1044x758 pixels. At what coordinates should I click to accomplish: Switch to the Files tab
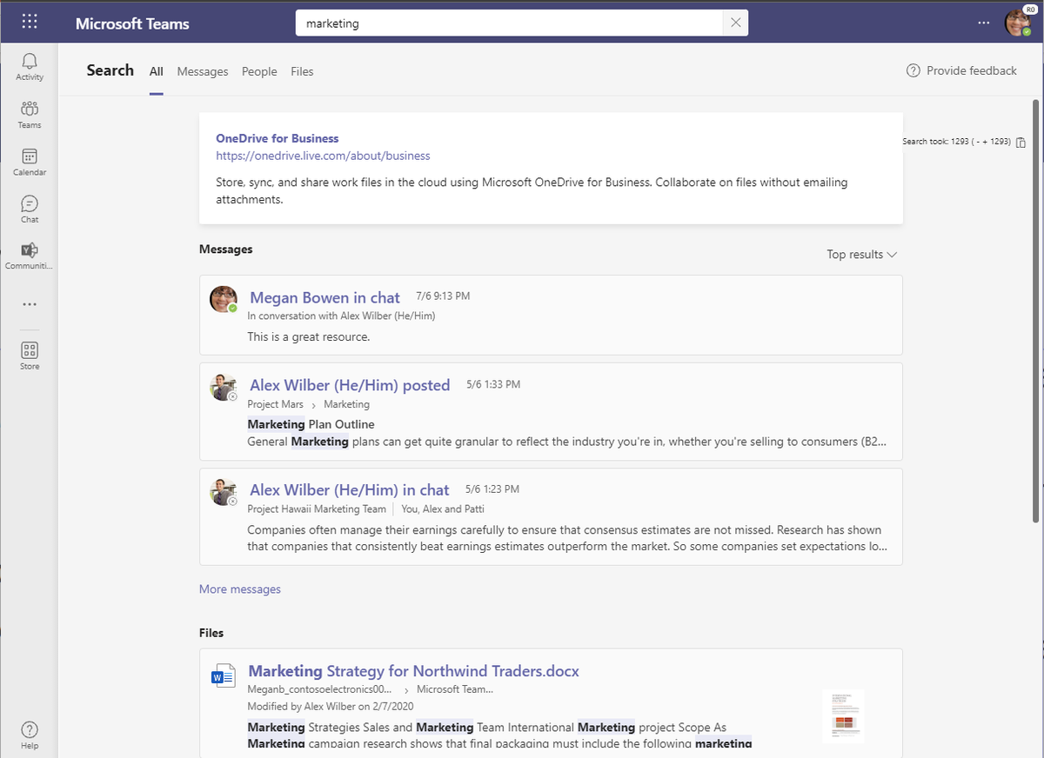302,71
